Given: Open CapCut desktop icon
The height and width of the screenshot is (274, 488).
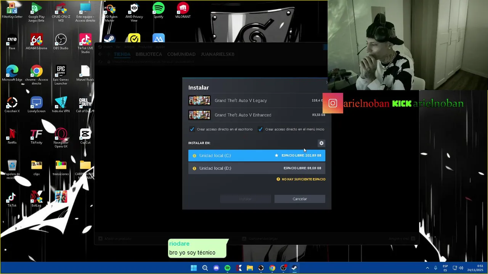Looking at the screenshot, I should point(85,136).
